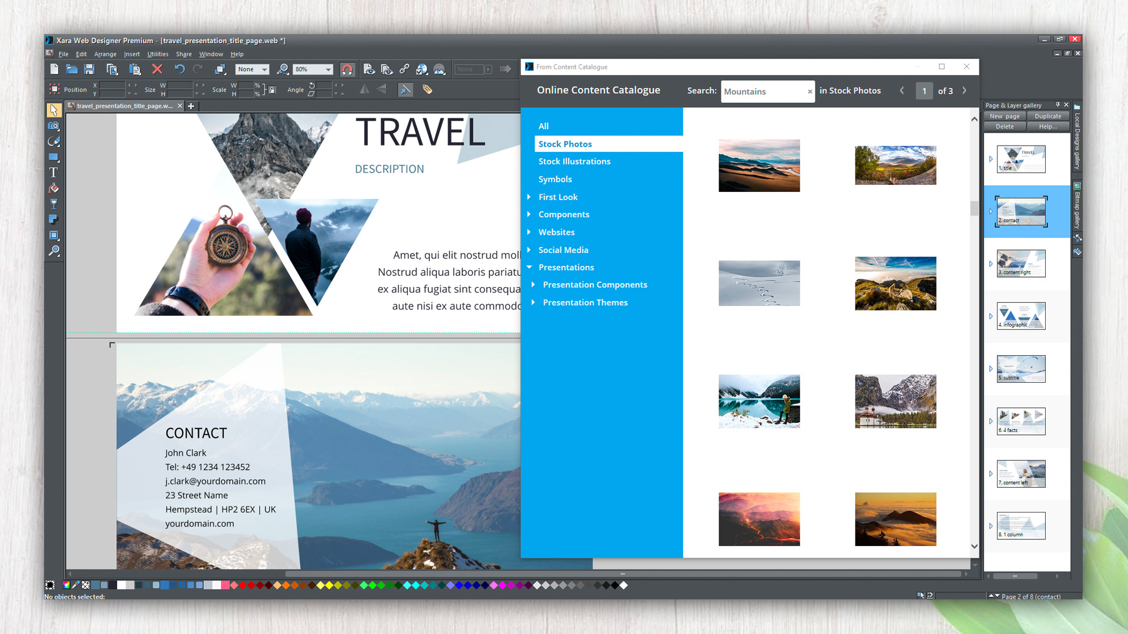Activate the Zoom tool
1128x634 pixels.
[54, 251]
